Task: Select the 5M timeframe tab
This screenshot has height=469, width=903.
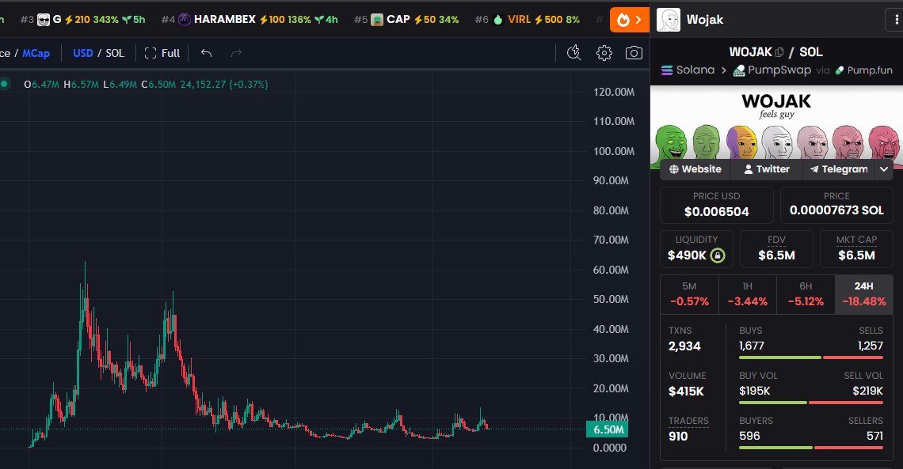Action: (x=689, y=294)
